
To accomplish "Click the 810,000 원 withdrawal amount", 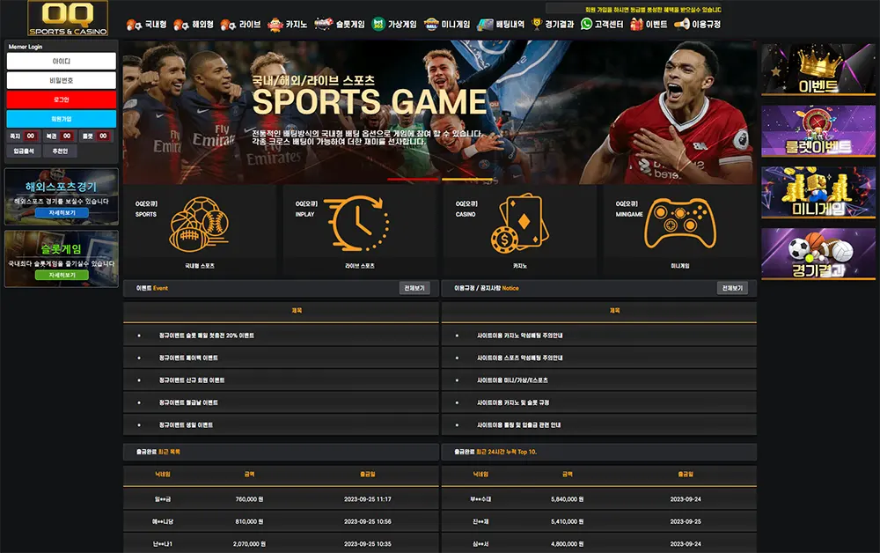I will pyautogui.click(x=250, y=521).
